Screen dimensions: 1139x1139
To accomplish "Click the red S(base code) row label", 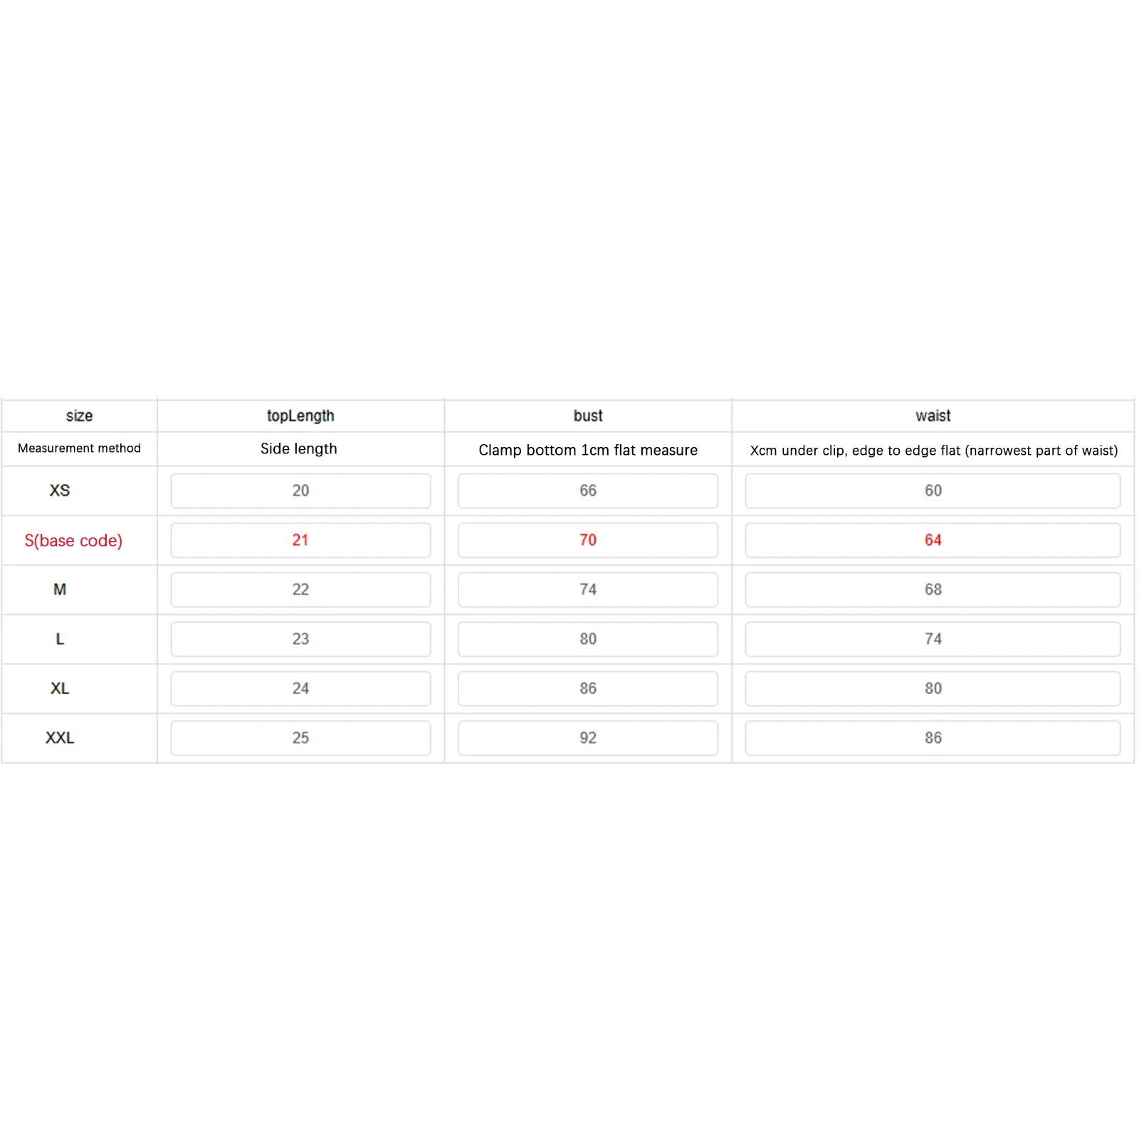I will click(73, 541).
